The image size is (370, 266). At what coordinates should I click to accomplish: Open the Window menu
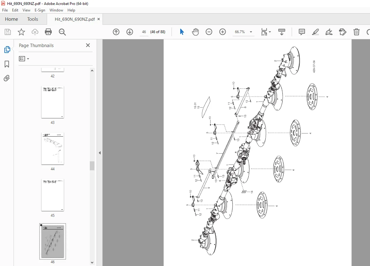(x=56, y=10)
